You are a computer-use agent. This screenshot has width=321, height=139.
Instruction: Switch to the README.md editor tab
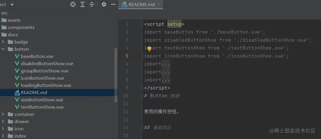[x=141, y=5]
